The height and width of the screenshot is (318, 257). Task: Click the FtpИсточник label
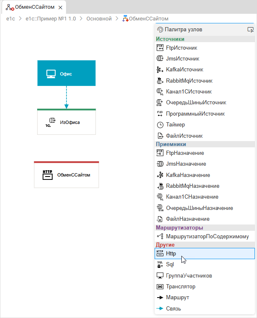pyautogui.click(x=181, y=48)
